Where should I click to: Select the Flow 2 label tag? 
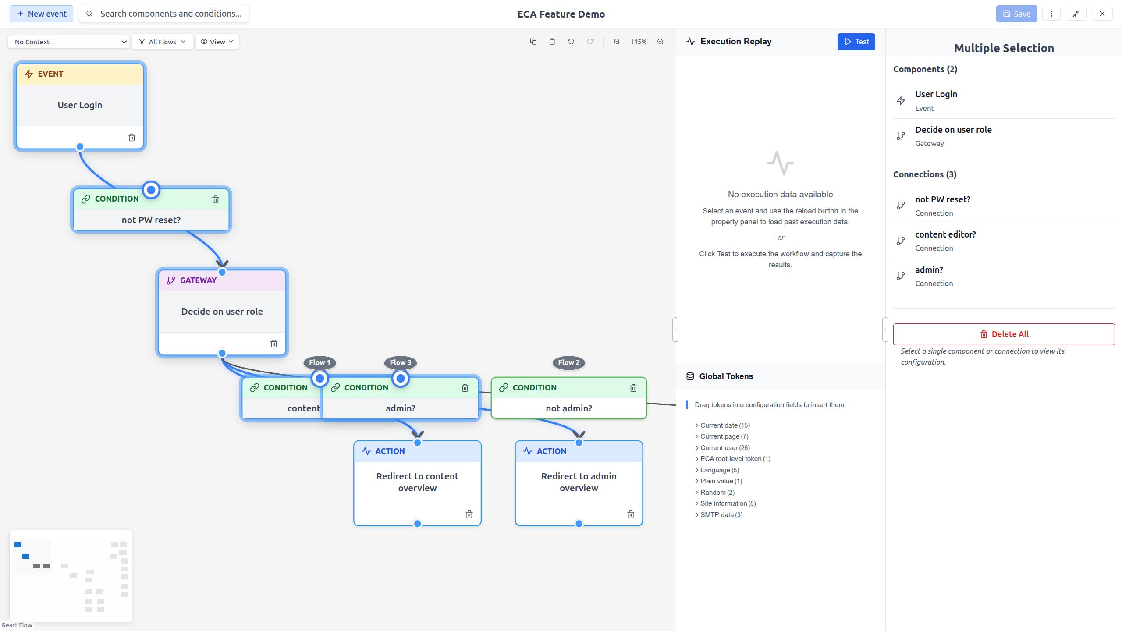point(568,362)
